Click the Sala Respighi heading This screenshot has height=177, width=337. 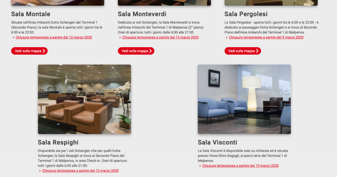58,142
